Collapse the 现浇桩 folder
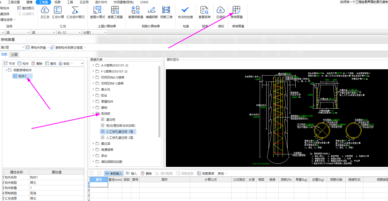The height and width of the screenshot is (201, 388). (x=93, y=114)
